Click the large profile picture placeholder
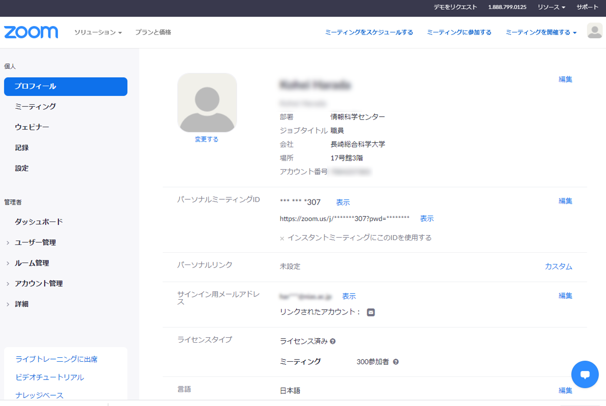 click(207, 103)
